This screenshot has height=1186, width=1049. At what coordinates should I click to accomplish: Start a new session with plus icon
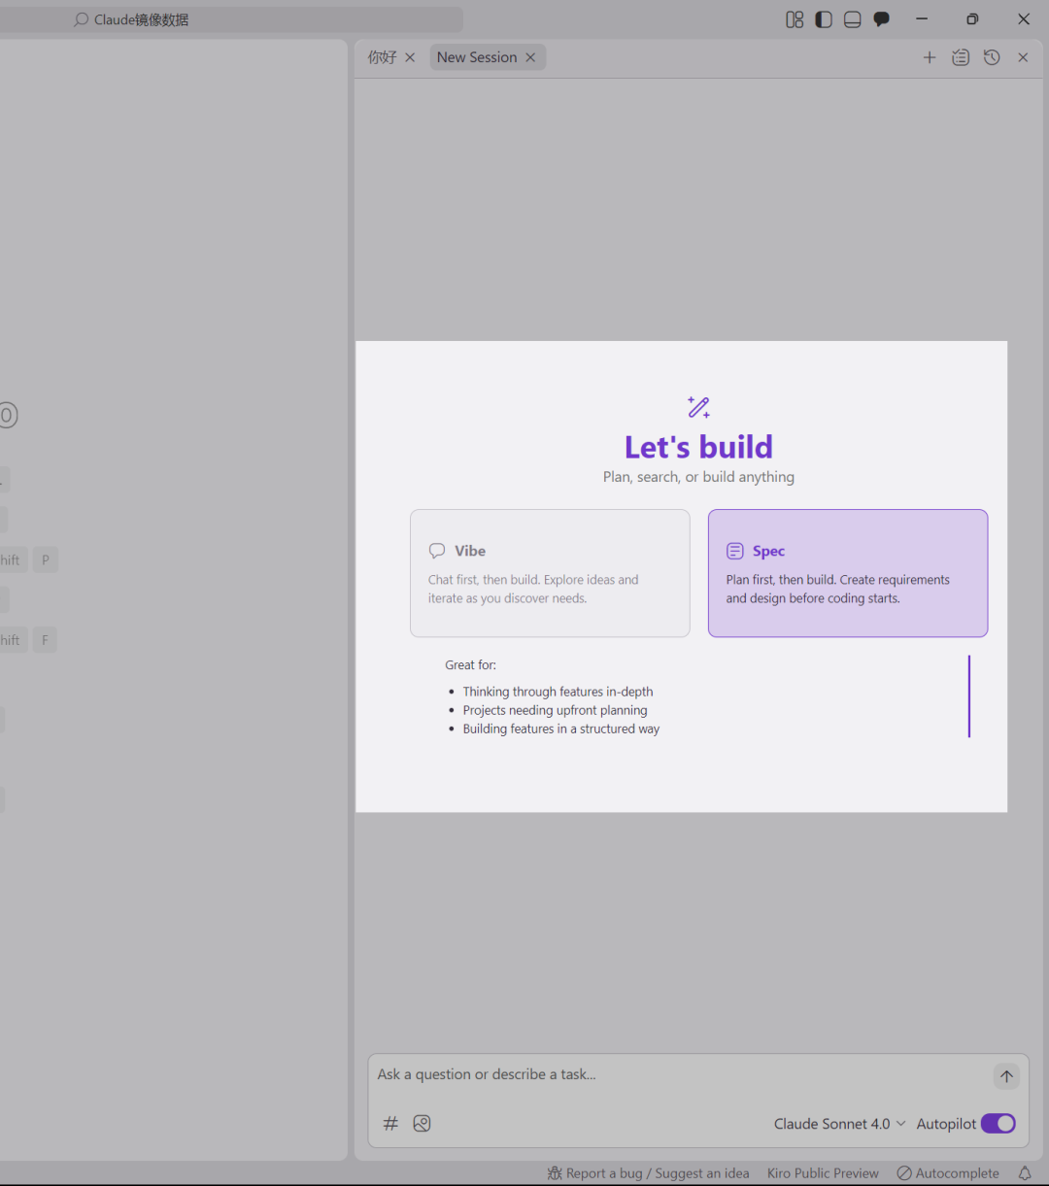[x=930, y=57]
